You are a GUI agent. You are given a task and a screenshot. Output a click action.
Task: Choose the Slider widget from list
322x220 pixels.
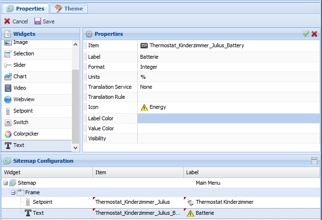tap(19, 65)
